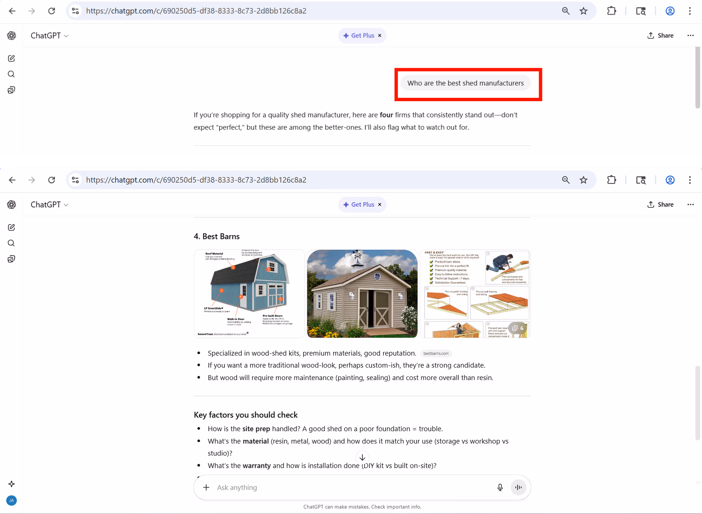Screen dimensions: 702x514
Task: Open the bestbarns.com source link
Action: point(436,353)
